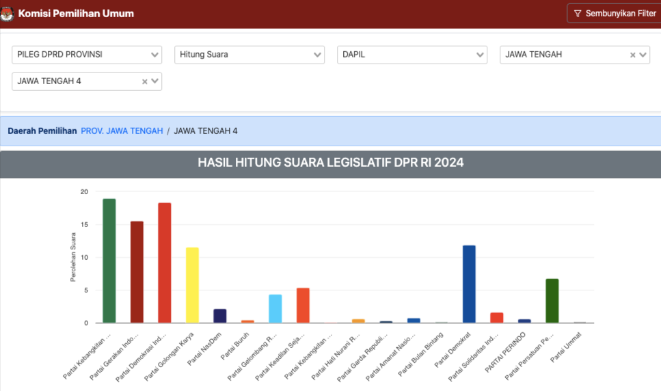Open the Hitung Suara dropdown
This screenshot has height=391, width=661.
click(x=249, y=55)
